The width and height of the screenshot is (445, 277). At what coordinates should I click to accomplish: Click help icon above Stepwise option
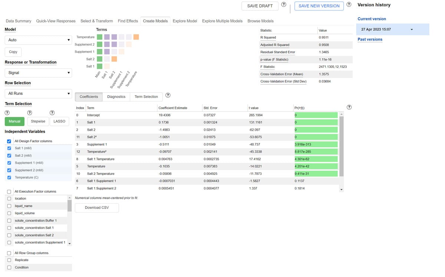[29, 113]
